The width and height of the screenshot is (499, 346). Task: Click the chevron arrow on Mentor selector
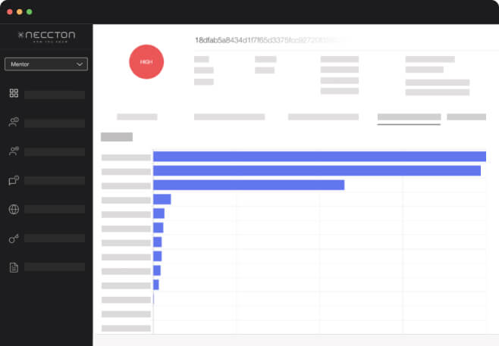[80, 64]
